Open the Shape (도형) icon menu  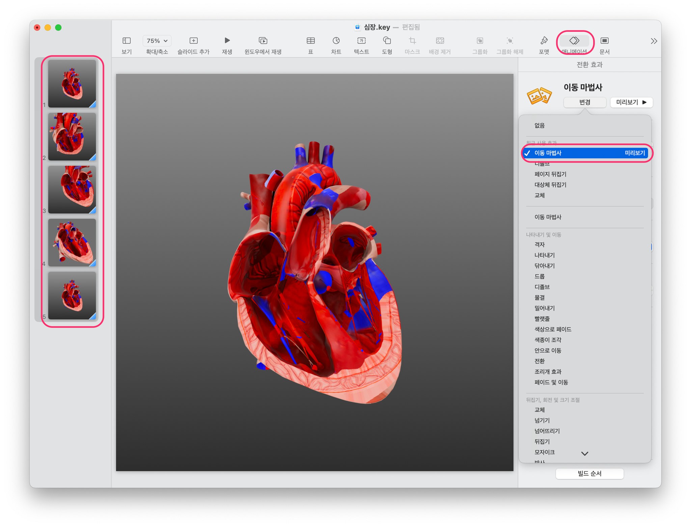[x=387, y=41]
